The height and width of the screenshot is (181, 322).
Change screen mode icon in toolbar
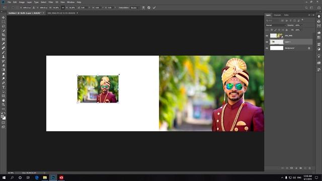click(4, 127)
